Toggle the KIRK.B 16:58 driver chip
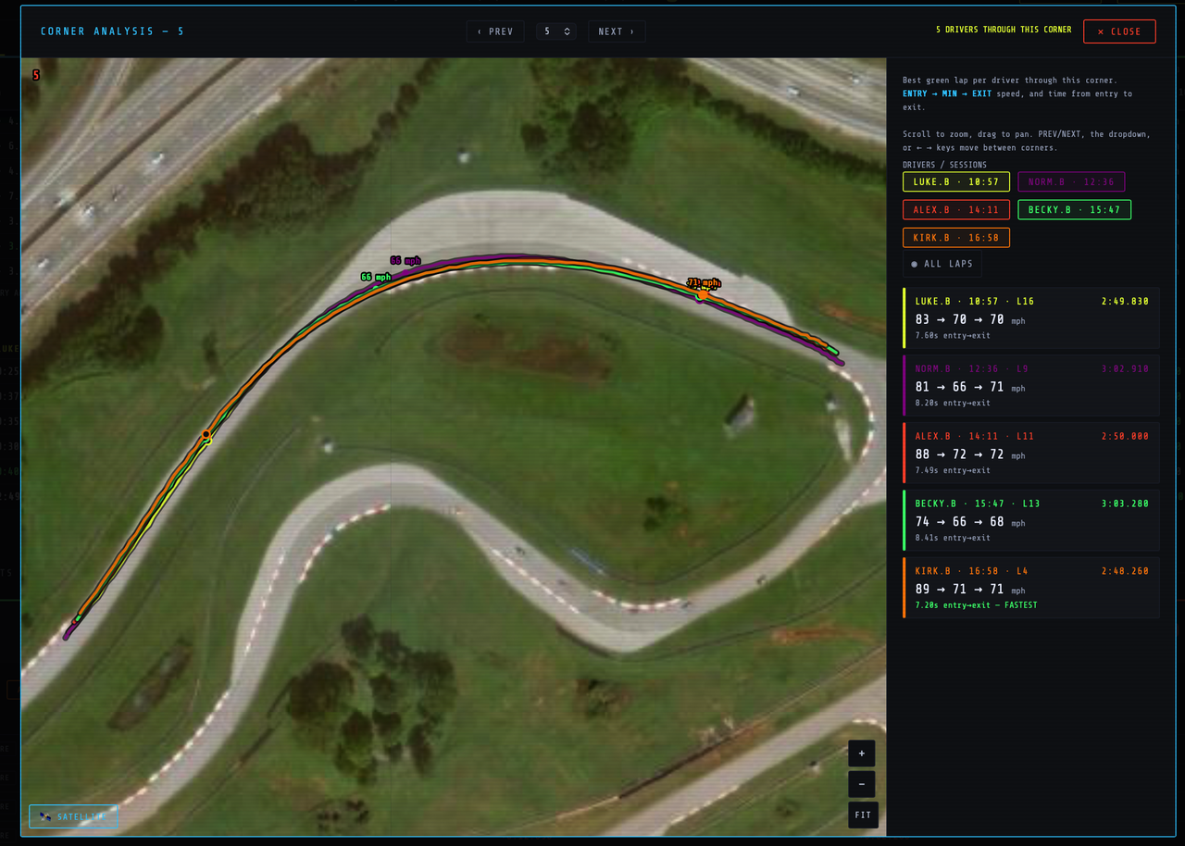1185x846 pixels. coord(956,237)
